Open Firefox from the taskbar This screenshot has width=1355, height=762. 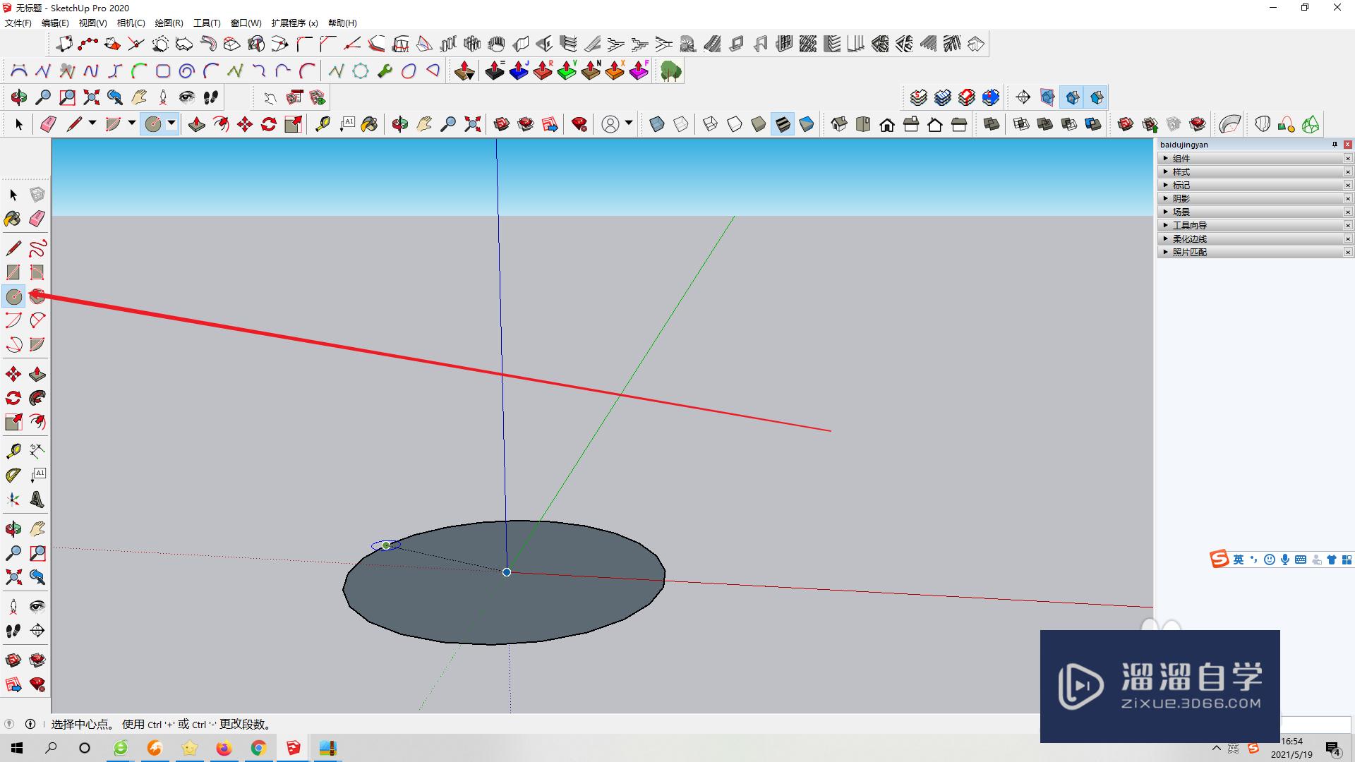224,748
